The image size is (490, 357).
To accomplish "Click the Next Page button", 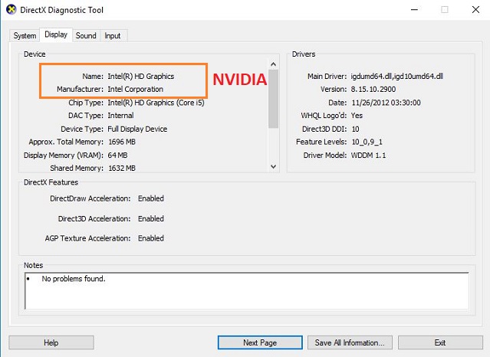I will coord(260,342).
